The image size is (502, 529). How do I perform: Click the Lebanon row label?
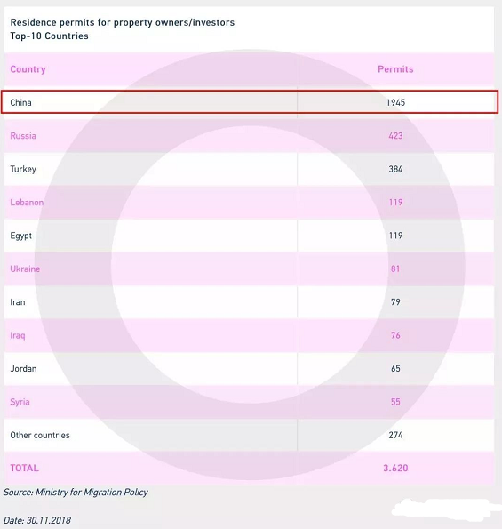pyautogui.click(x=27, y=203)
